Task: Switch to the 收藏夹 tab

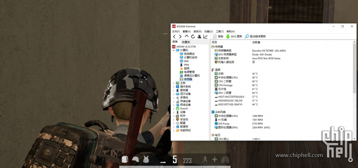Action: (186, 42)
